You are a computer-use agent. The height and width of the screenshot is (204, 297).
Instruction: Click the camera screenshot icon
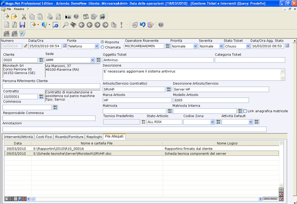(68, 17)
